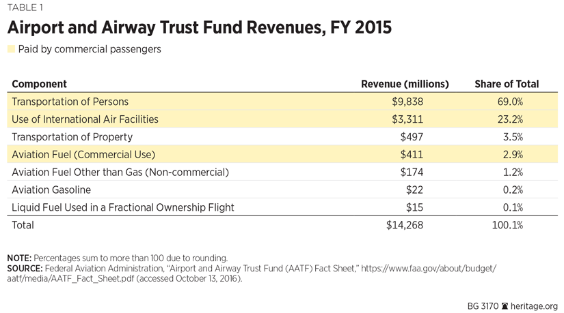The width and height of the screenshot is (564, 313).
Task: Click the Transportation of Persons row label
Action: (70, 102)
